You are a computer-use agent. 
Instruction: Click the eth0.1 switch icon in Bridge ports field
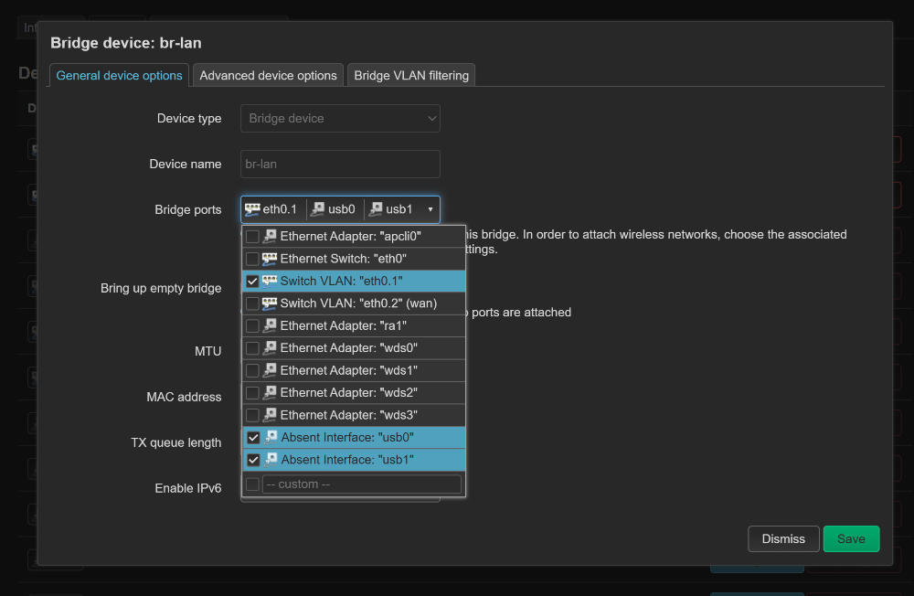pyautogui.click(x=253, y=209)
